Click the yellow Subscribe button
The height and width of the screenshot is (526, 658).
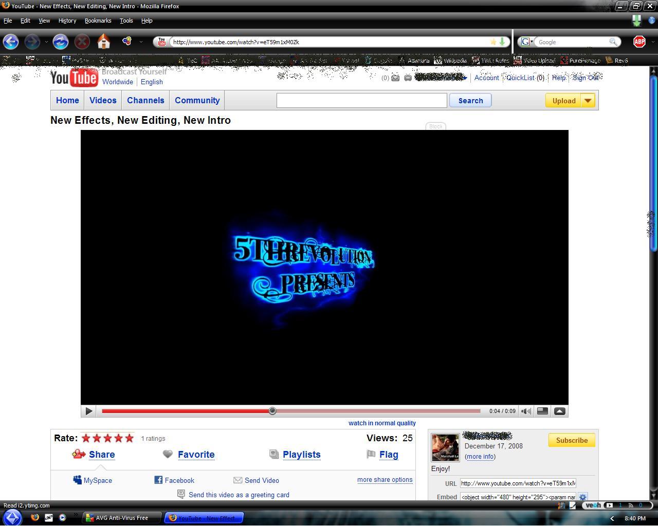pyautogui.click(x=572, y=440)
